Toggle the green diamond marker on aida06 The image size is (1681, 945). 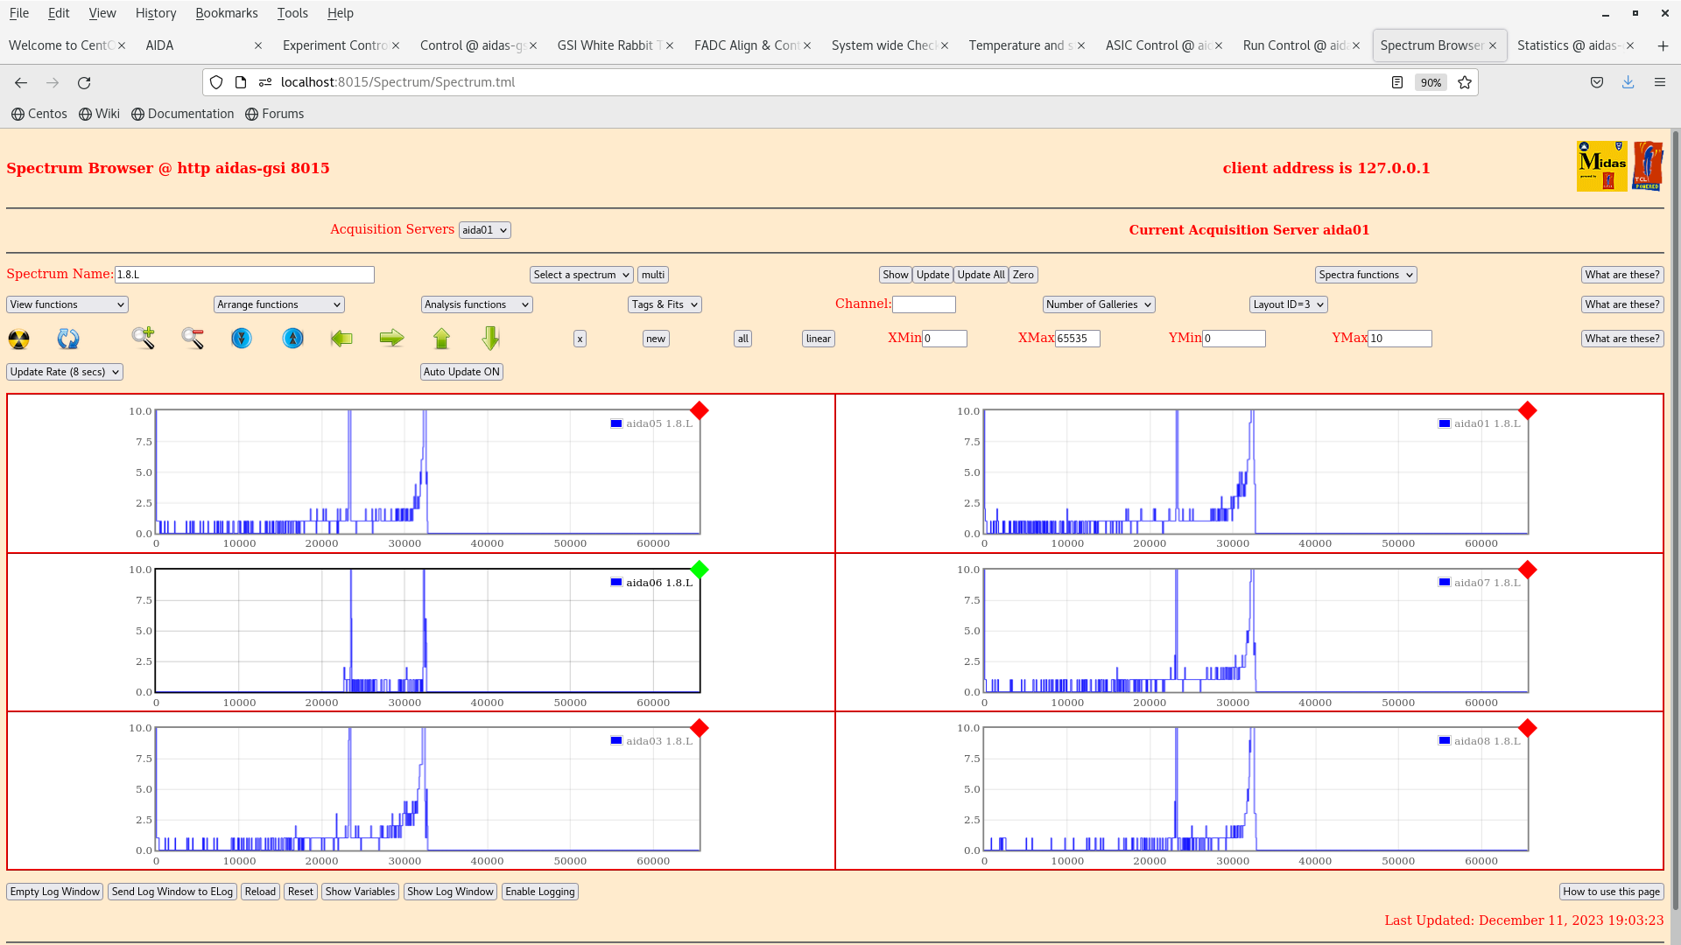(x=699, y=570)
